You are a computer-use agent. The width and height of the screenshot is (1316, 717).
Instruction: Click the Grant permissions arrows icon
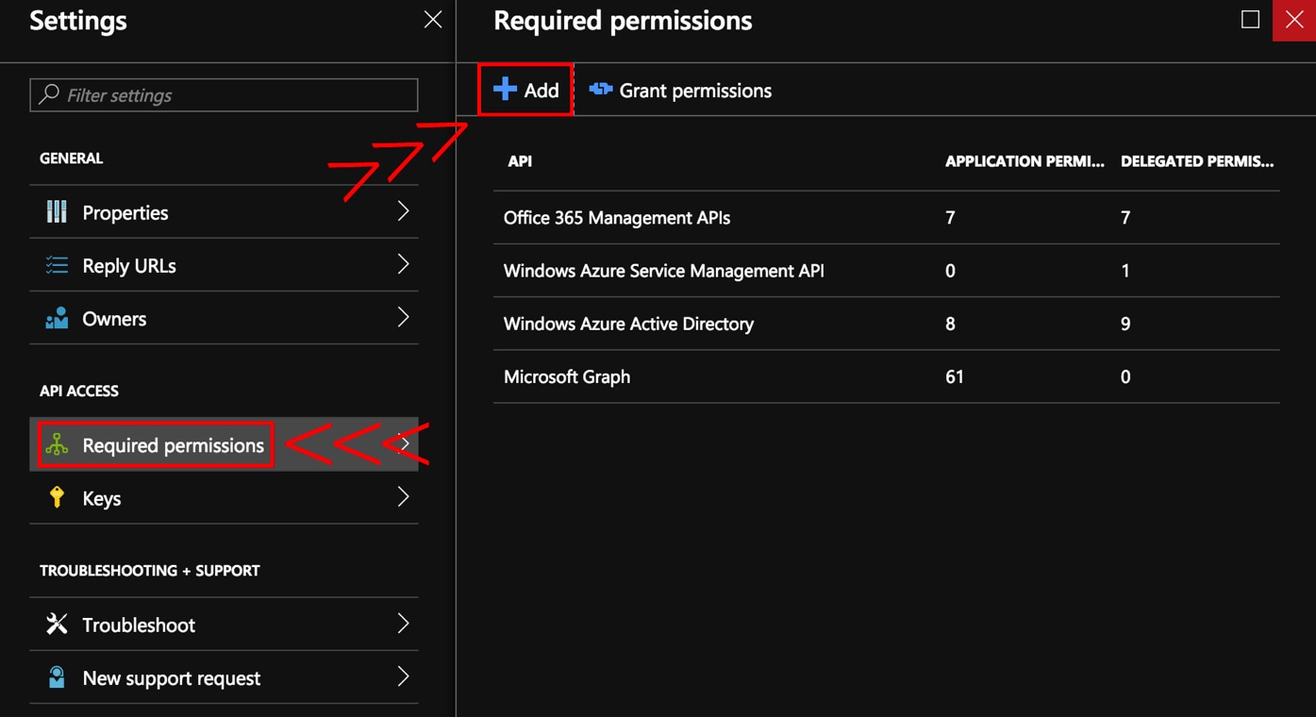click(x=601, y=90)
